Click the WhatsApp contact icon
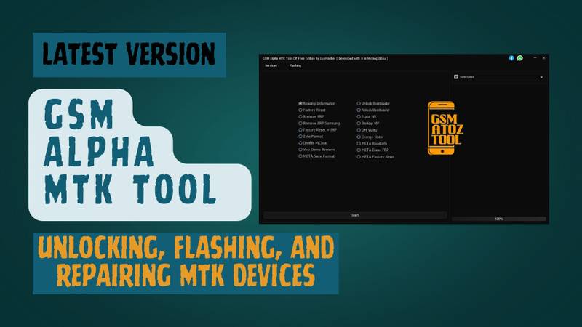This screenshot has height=327, width=582. (519, 57)
